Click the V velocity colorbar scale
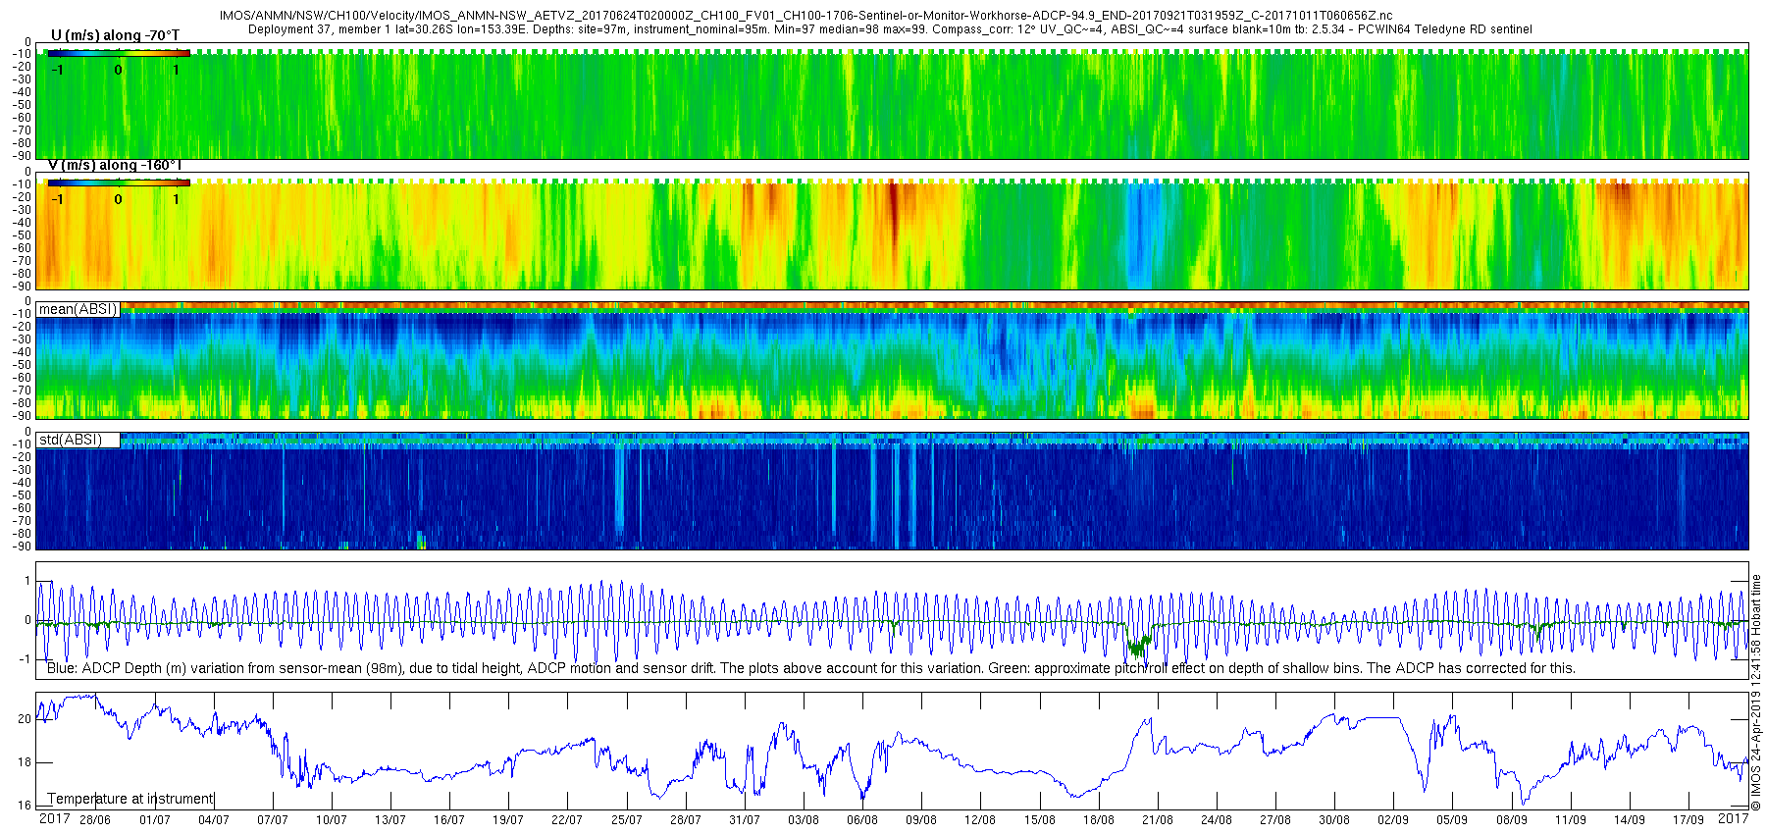This screenshot has width=1766, height=834. tap(118, 182)
